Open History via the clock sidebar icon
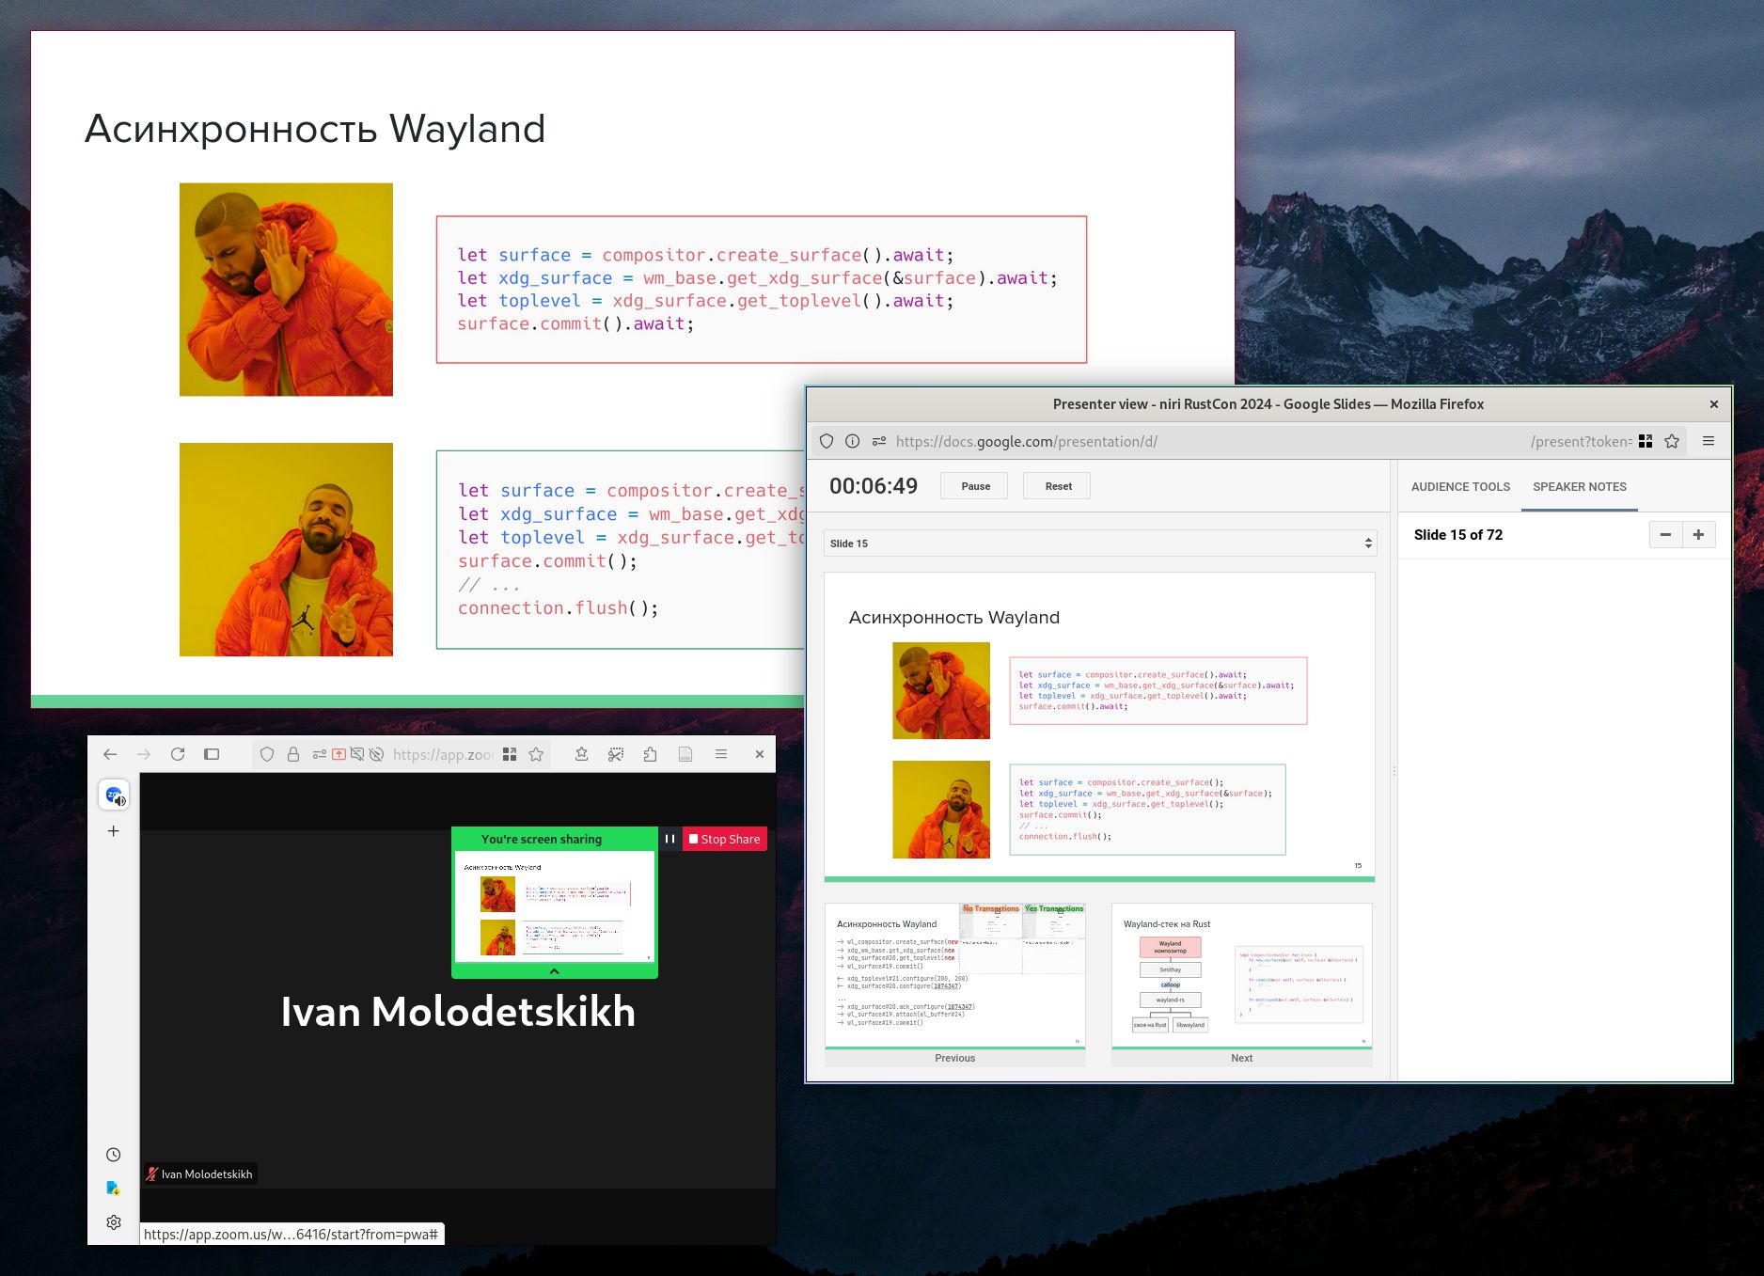Image resolution: width=1764 pixels, height=1276 pixels. coord(114,1154)
